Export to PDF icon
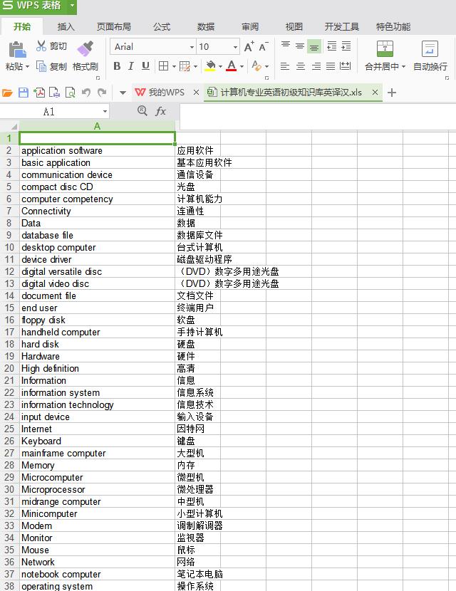The height and width of the screenshot is (591, 456). coord(39,93)
